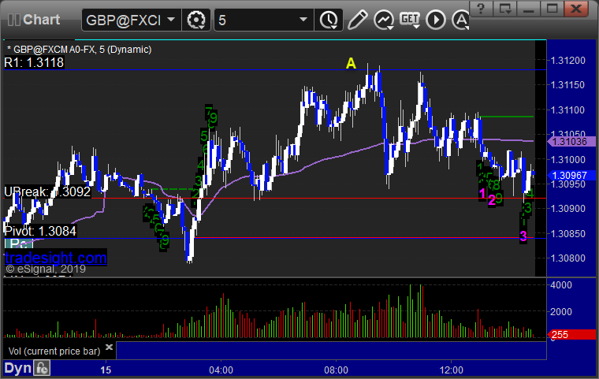The image size is (599, 379).
Task: Open the chart settings gear icon
Action: tap(196, 20)
